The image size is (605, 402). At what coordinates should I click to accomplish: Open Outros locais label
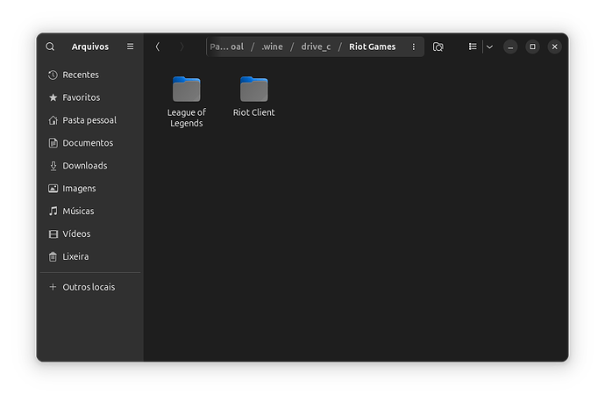[89, 287]
